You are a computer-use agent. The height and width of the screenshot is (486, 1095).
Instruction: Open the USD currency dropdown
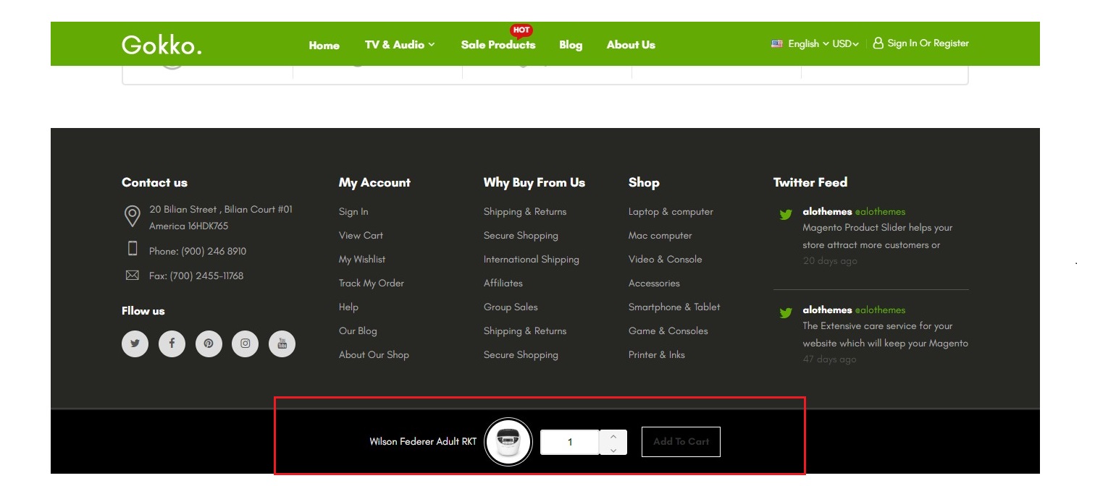[x=845, y=44]
